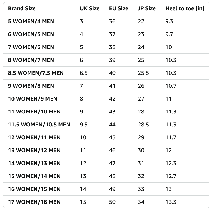Image resolution: width=215 pixels, height=208 pixels.
Task: Click the JP Size column header
Action: pos(147,8)
